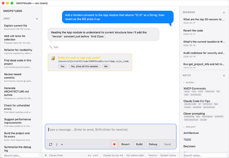Open the Medium effort level selector
The image size is (229, 158).
pyautogui.click(x=153, y=155)
